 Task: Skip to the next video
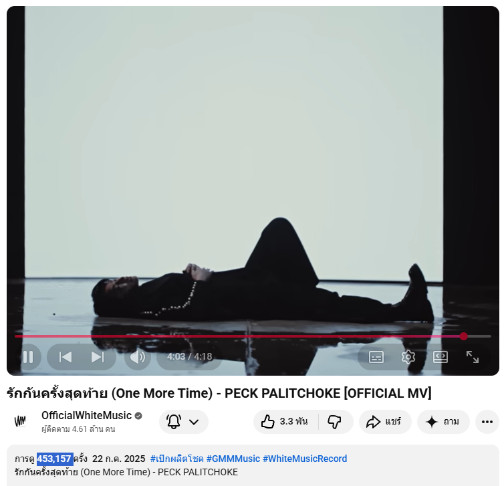[x=98, y=357]
